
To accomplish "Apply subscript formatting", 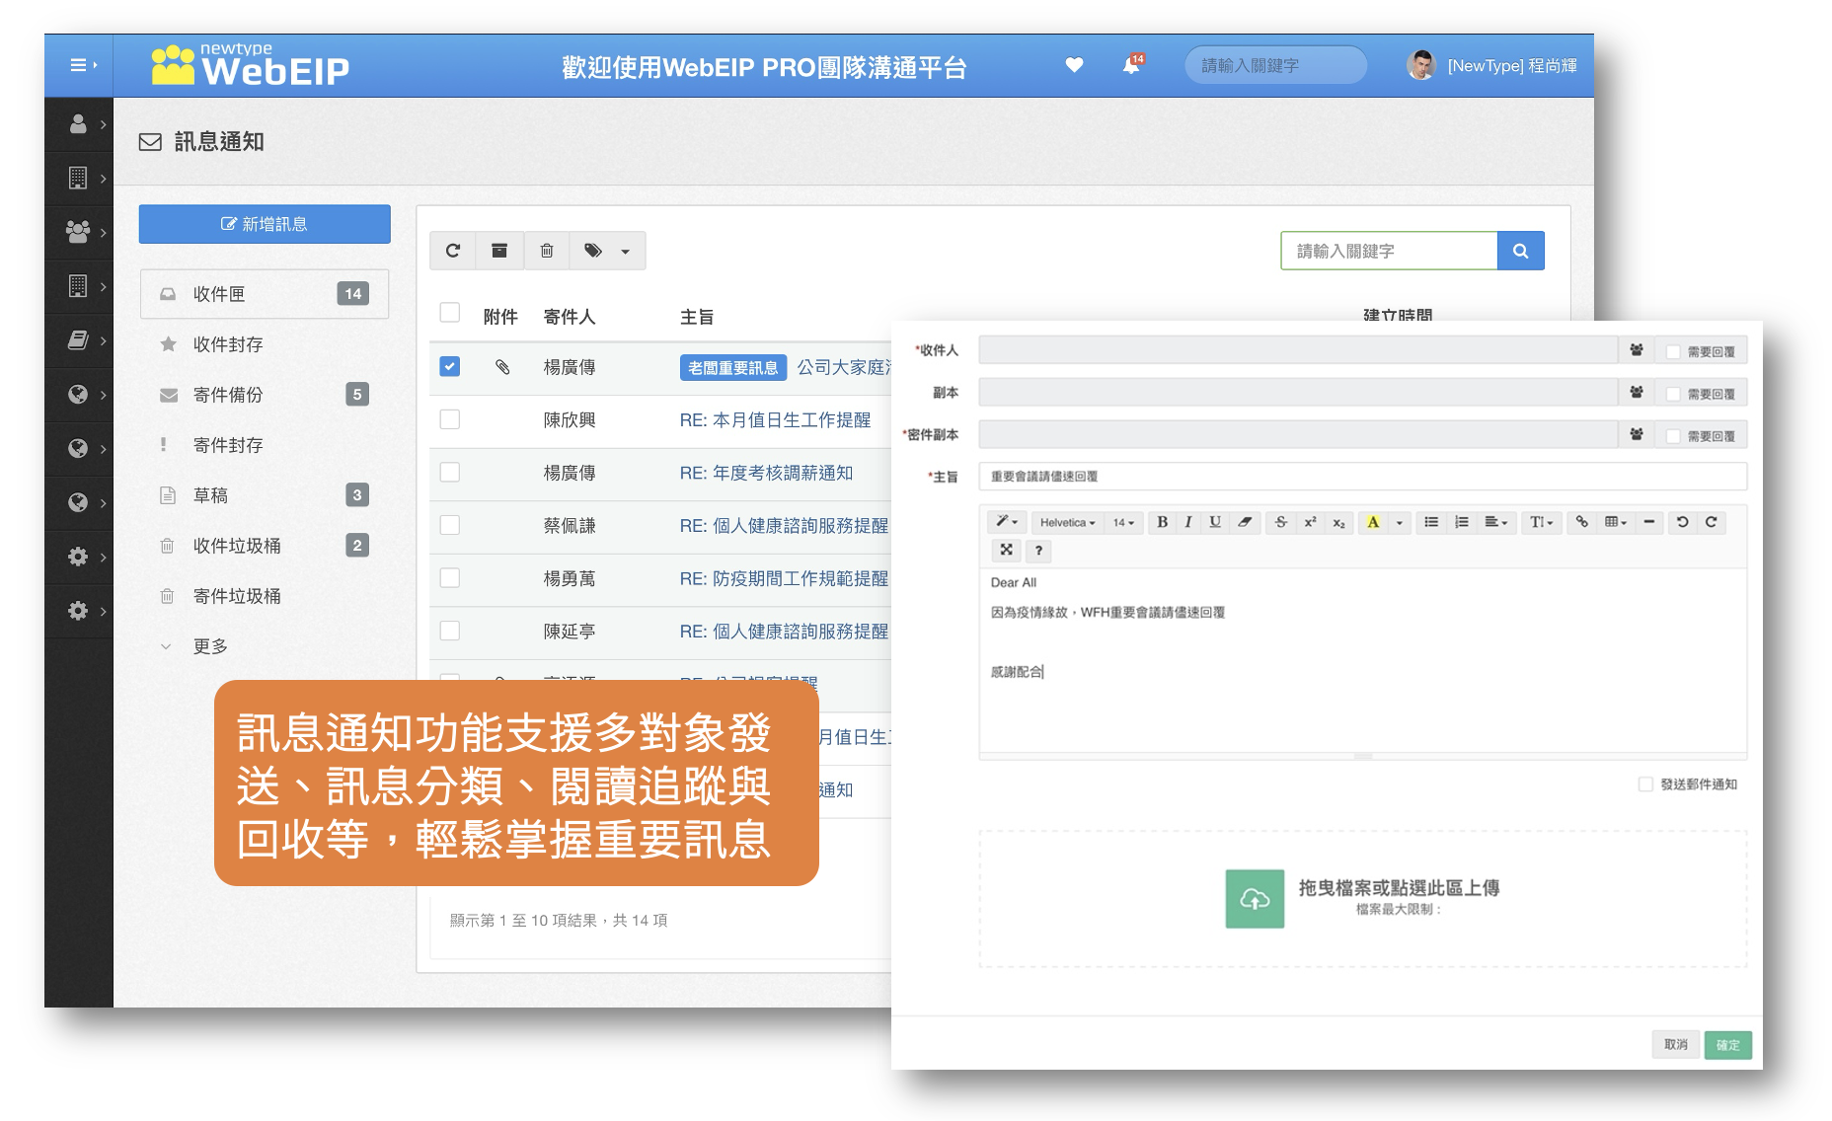I will tap(1338, 522).
